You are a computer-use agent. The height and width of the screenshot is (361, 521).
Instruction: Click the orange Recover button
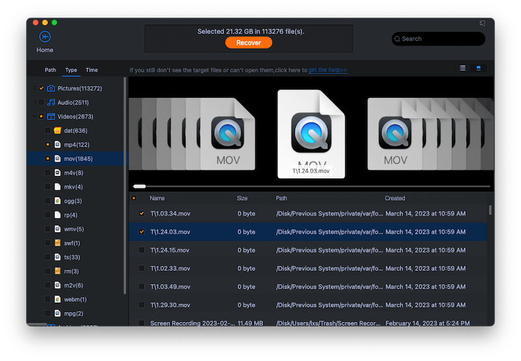pos(249,42)
